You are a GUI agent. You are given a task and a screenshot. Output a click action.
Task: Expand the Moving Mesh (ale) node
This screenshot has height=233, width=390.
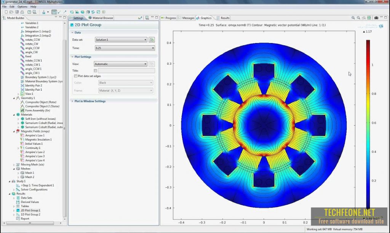[x=14, y=164]
